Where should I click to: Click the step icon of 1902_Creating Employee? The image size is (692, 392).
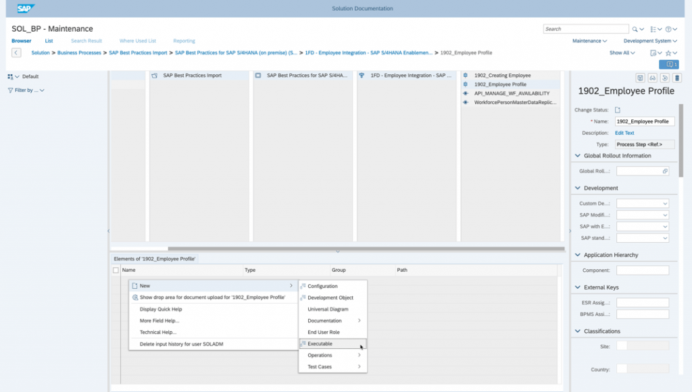click(466, 76)
